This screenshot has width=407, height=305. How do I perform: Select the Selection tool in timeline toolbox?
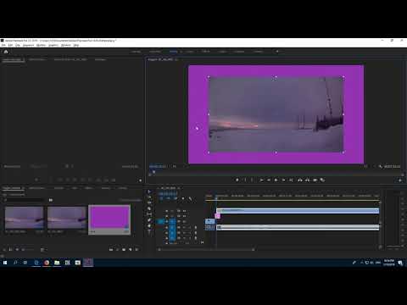[x=149, y=191]
